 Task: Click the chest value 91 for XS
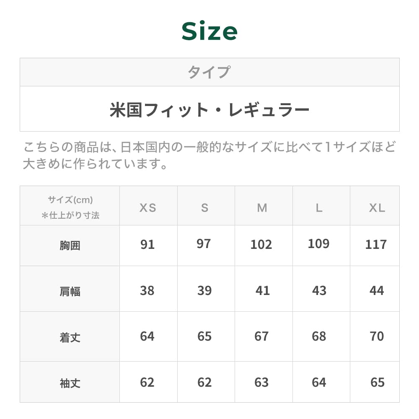147,245
